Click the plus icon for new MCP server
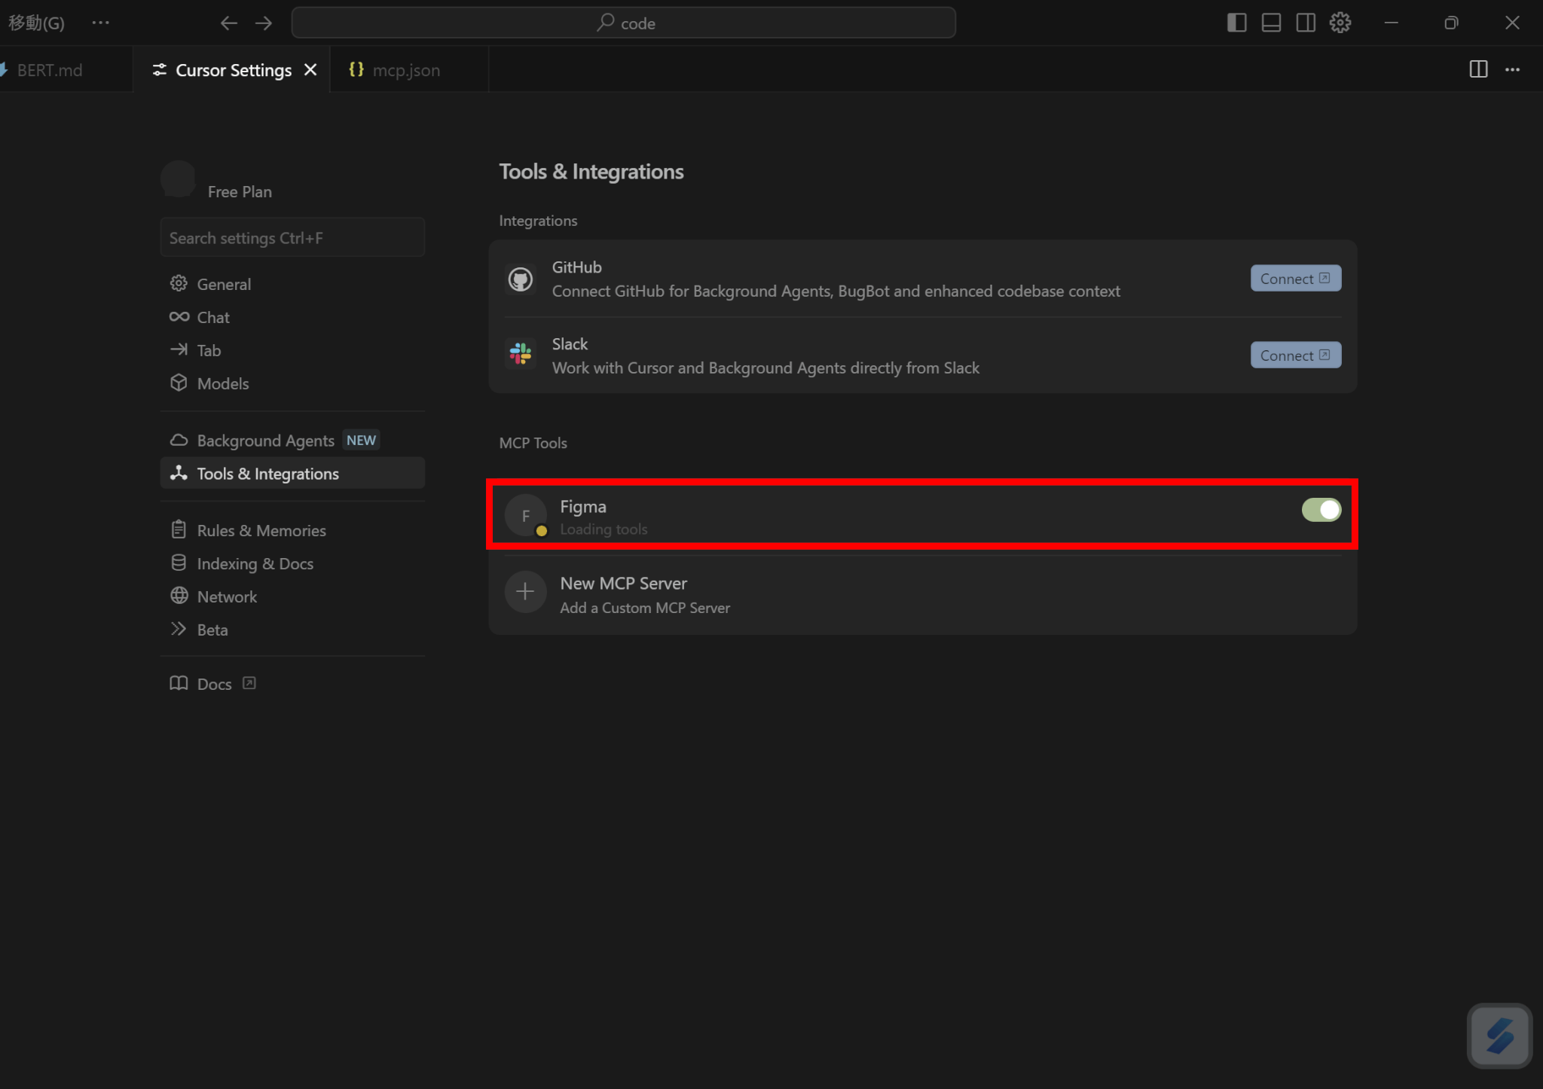This screenshot has width=1543, height=1089. [x=525, y=592]
